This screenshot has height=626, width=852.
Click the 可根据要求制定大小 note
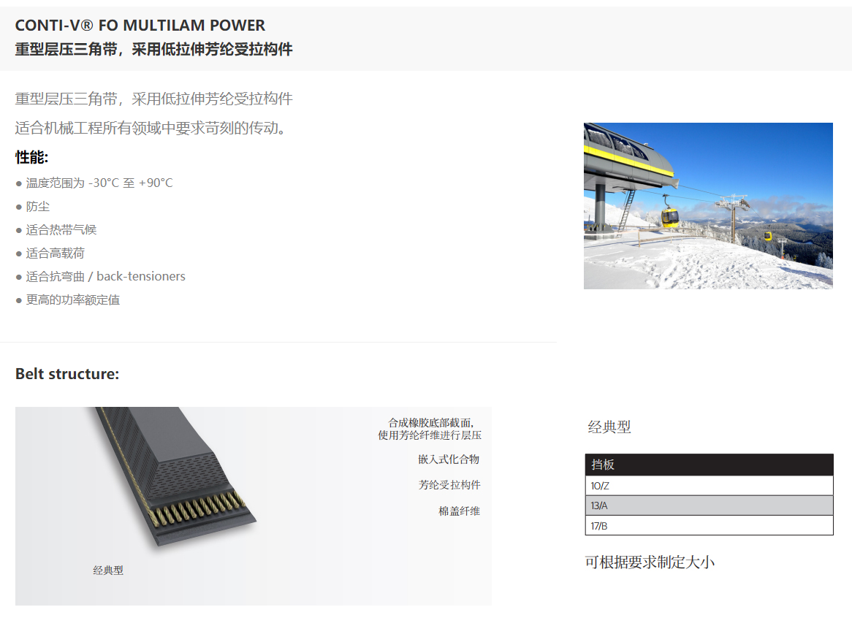[x=650, y=562]
